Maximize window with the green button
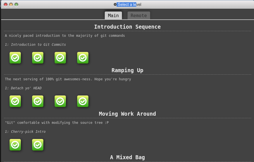Screen dimensions: 254x162 coord(16,5)
